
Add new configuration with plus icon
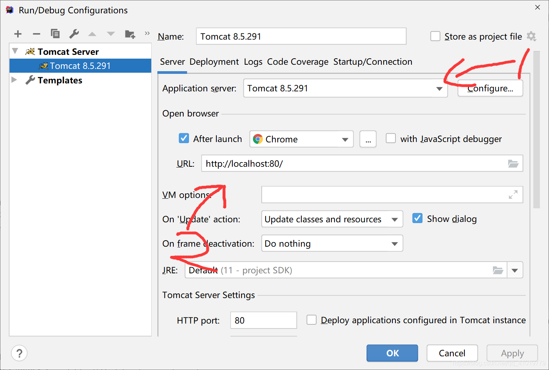[x=18, y=34]
